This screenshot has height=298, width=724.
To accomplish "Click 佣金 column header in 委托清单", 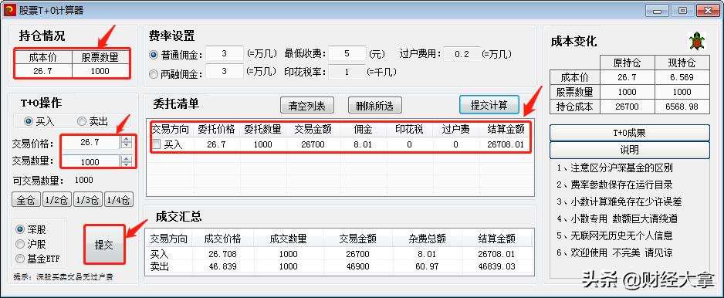I will [x=364, y=130].
